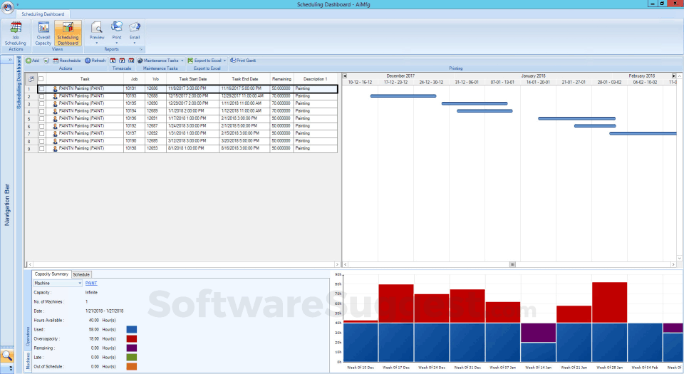The width and height of the screenshot is (684, 374).
Task: Check the row for job 10196
Action: tap(41, 119)
